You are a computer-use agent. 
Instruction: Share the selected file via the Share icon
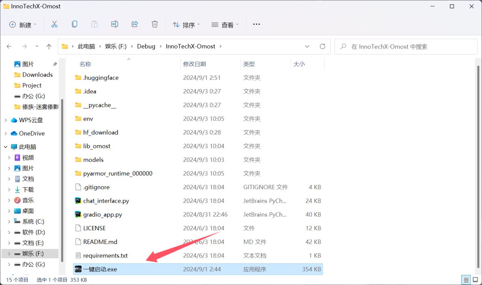(x=135, y=24)
